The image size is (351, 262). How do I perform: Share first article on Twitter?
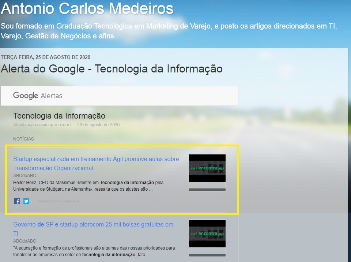(x=26, y=201)
